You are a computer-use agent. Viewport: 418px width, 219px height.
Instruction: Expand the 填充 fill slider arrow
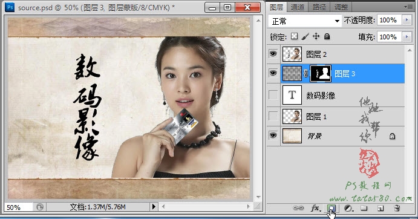407,37
